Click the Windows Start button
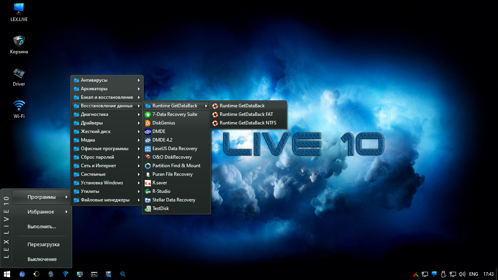The width and height of the screenshot is (498, 280). point(7,274)
